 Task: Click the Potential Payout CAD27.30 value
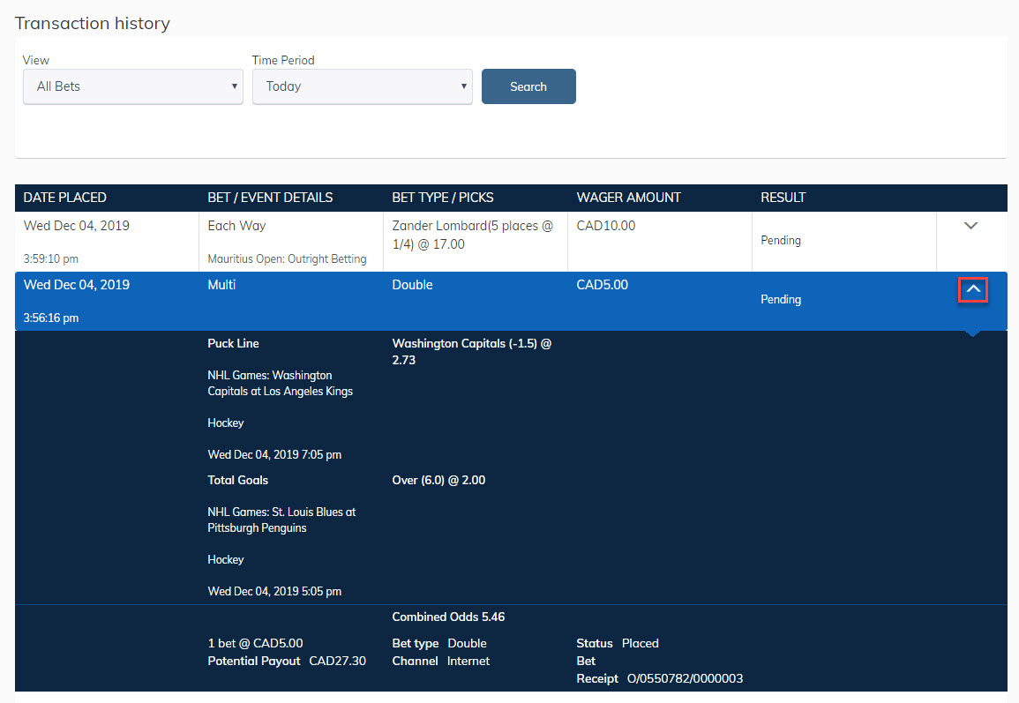point(337,661)
